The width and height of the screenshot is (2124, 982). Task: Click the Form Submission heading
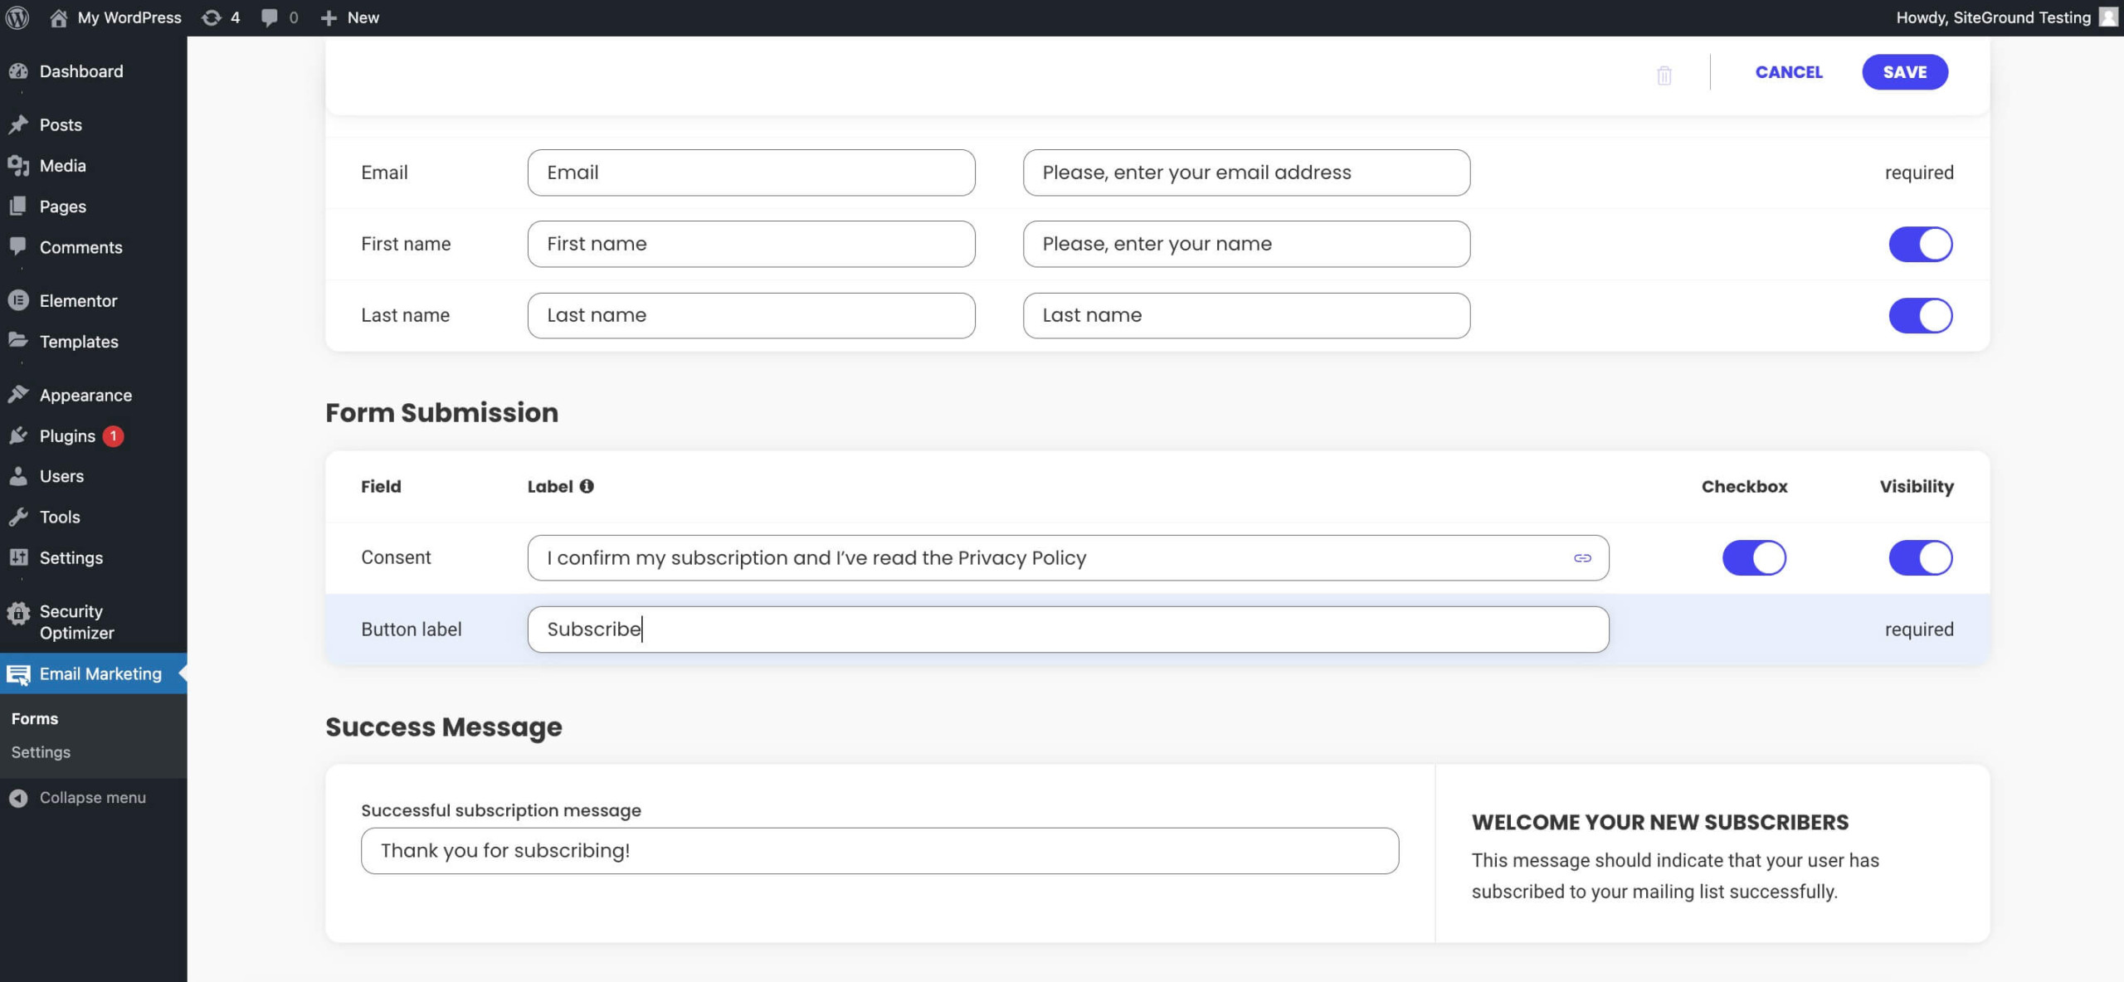(441, 412)
